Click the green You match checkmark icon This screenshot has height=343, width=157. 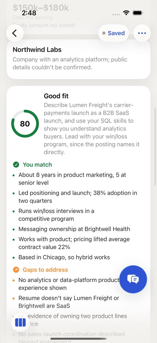coord(16,165)
